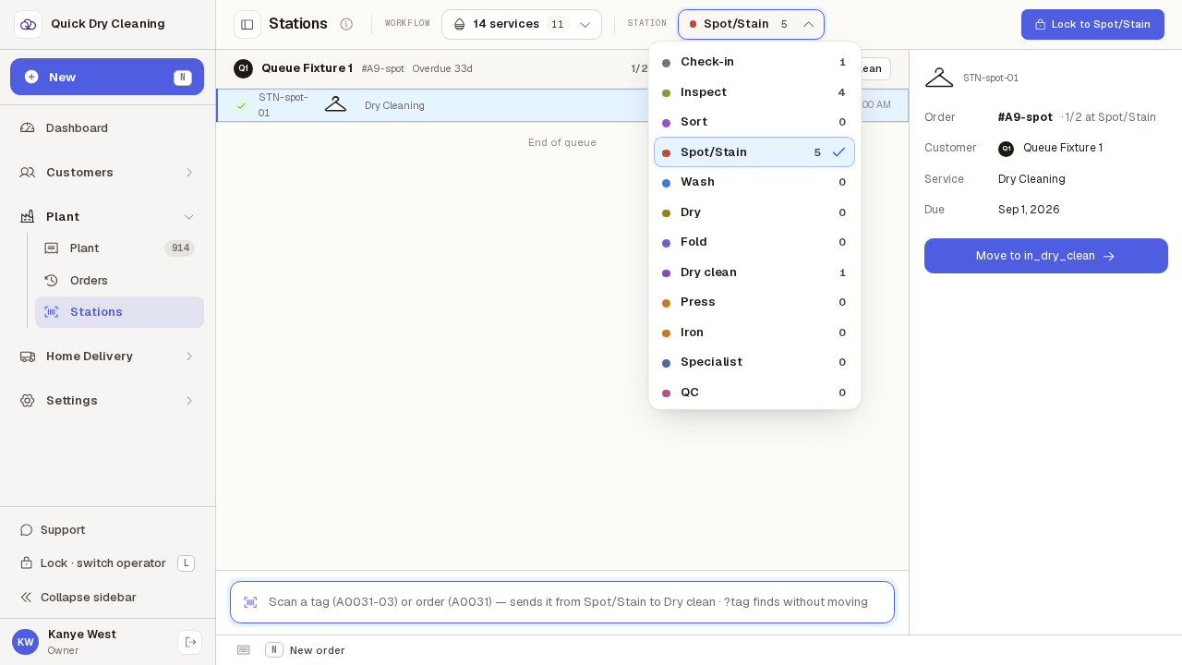The width and height of the screenshot is (1182, 665).
Task: Open the Stations info icon
Action: coord(346,24)
